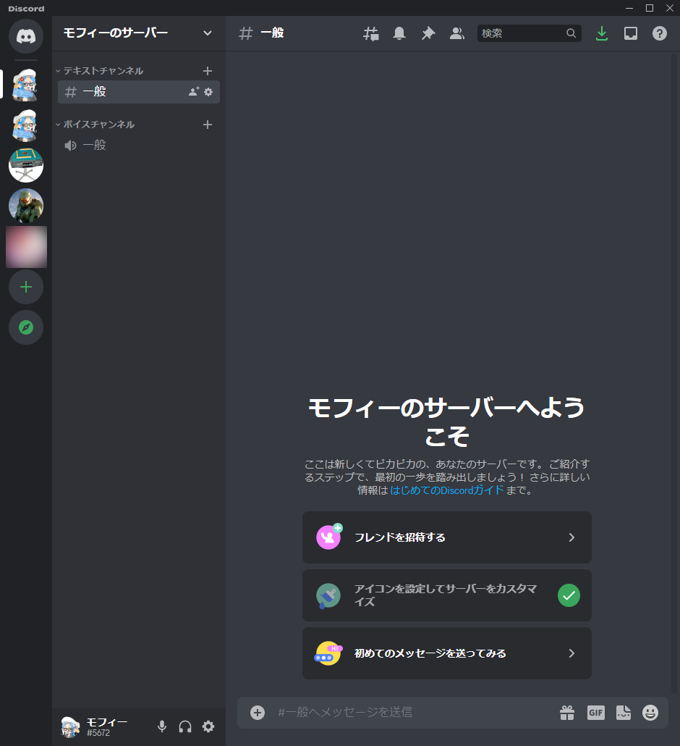Create a text channel with plus icon
Viewport: 680px width, 746px height.
coord(207,71)
